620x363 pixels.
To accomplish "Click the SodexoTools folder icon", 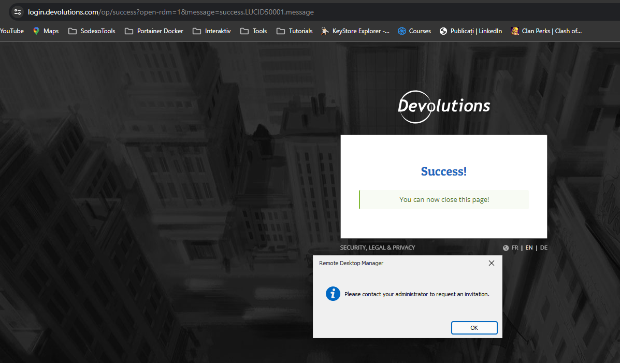I will coord(73,31).
